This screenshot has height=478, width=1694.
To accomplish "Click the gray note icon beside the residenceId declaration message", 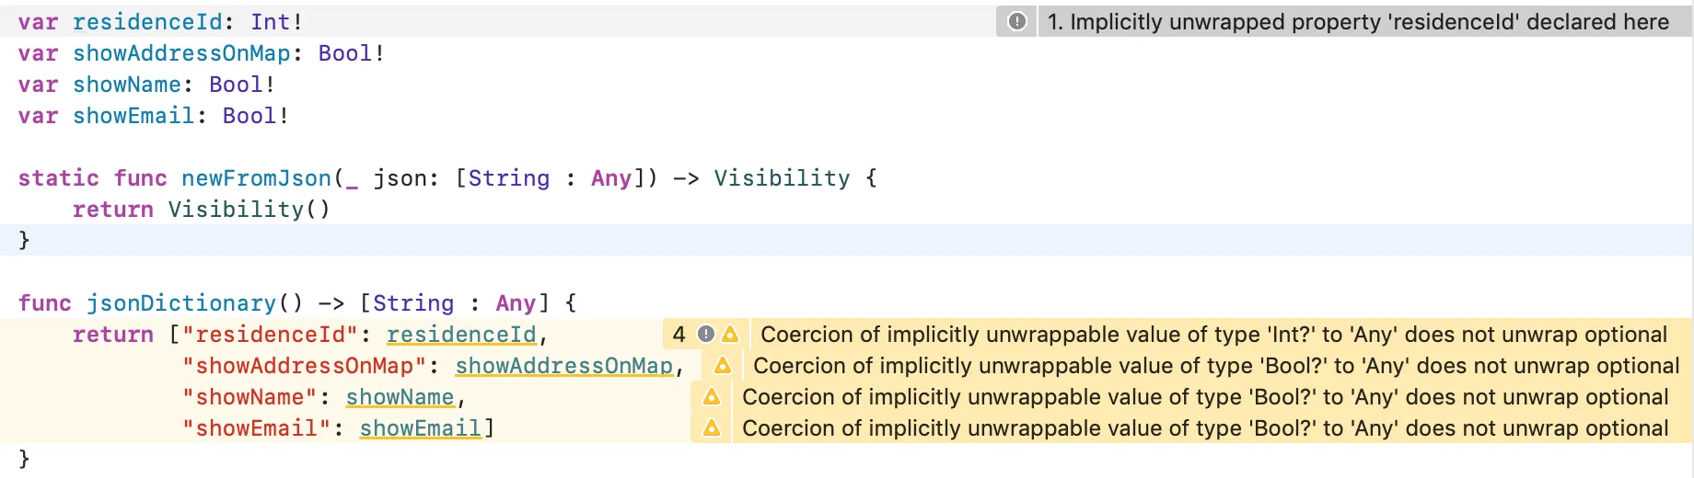I will coord(1016,21).
